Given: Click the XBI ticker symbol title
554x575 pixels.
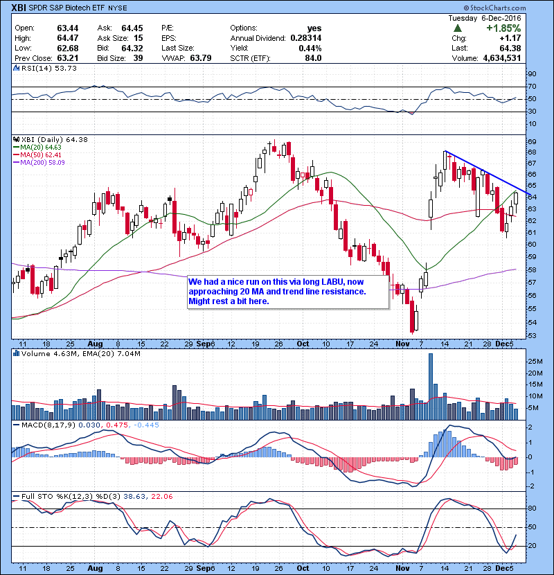Looking at the screenshot, I should pyautogui.click(x=19, y=8).
